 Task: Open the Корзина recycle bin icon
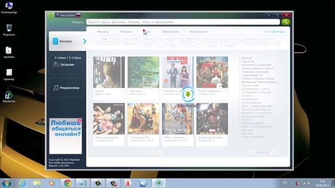pos(9,30)
